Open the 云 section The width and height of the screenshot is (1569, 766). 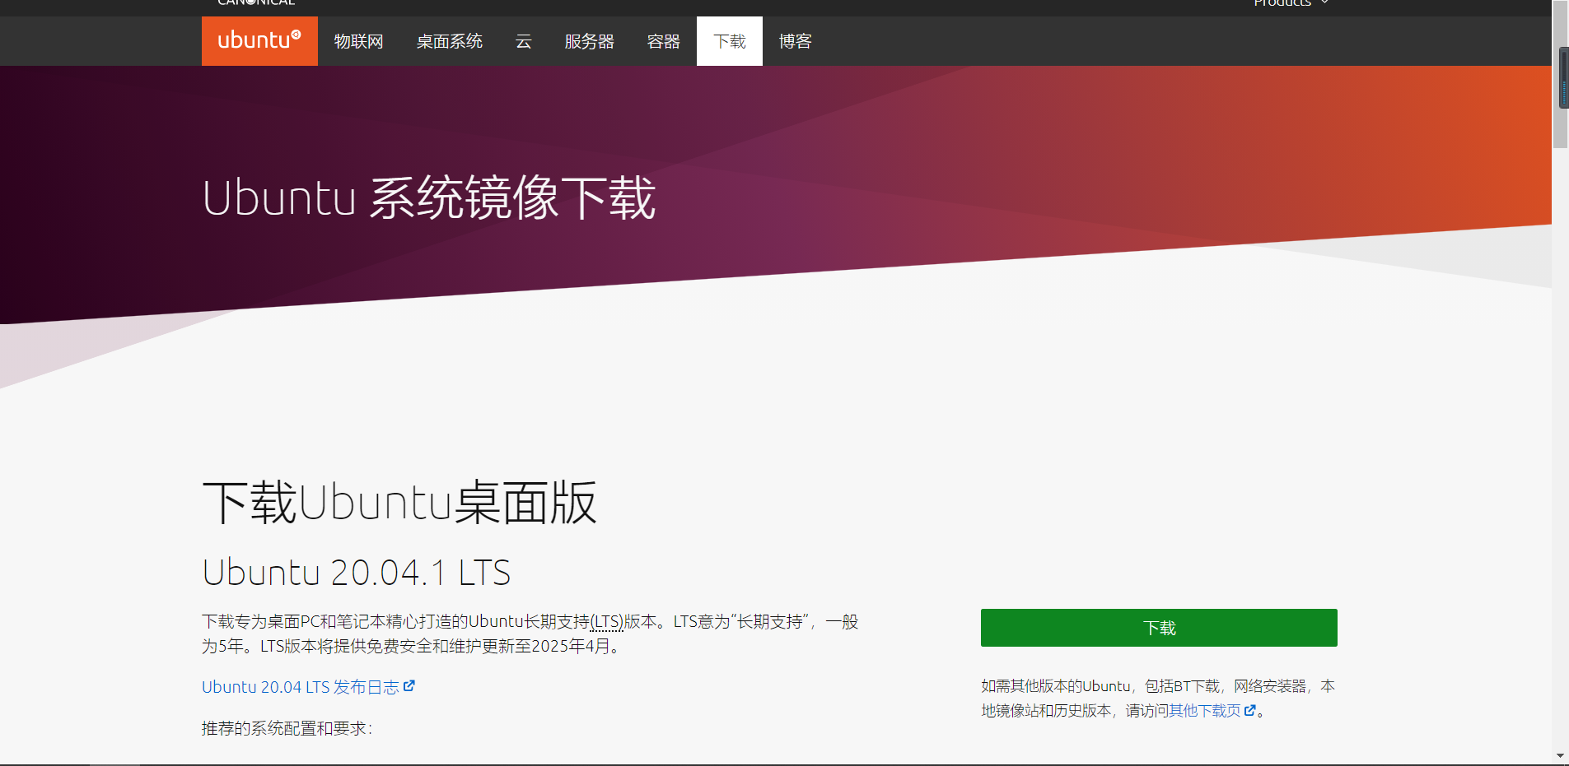524,40
